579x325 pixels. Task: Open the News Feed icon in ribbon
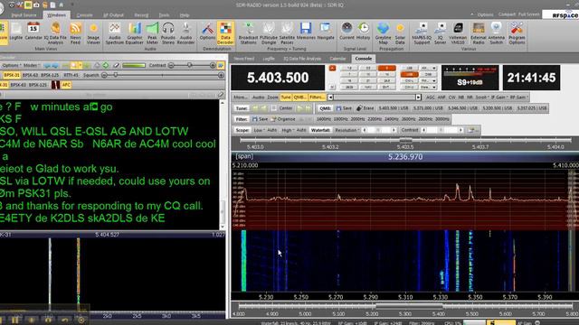click(x=76, y=32)
